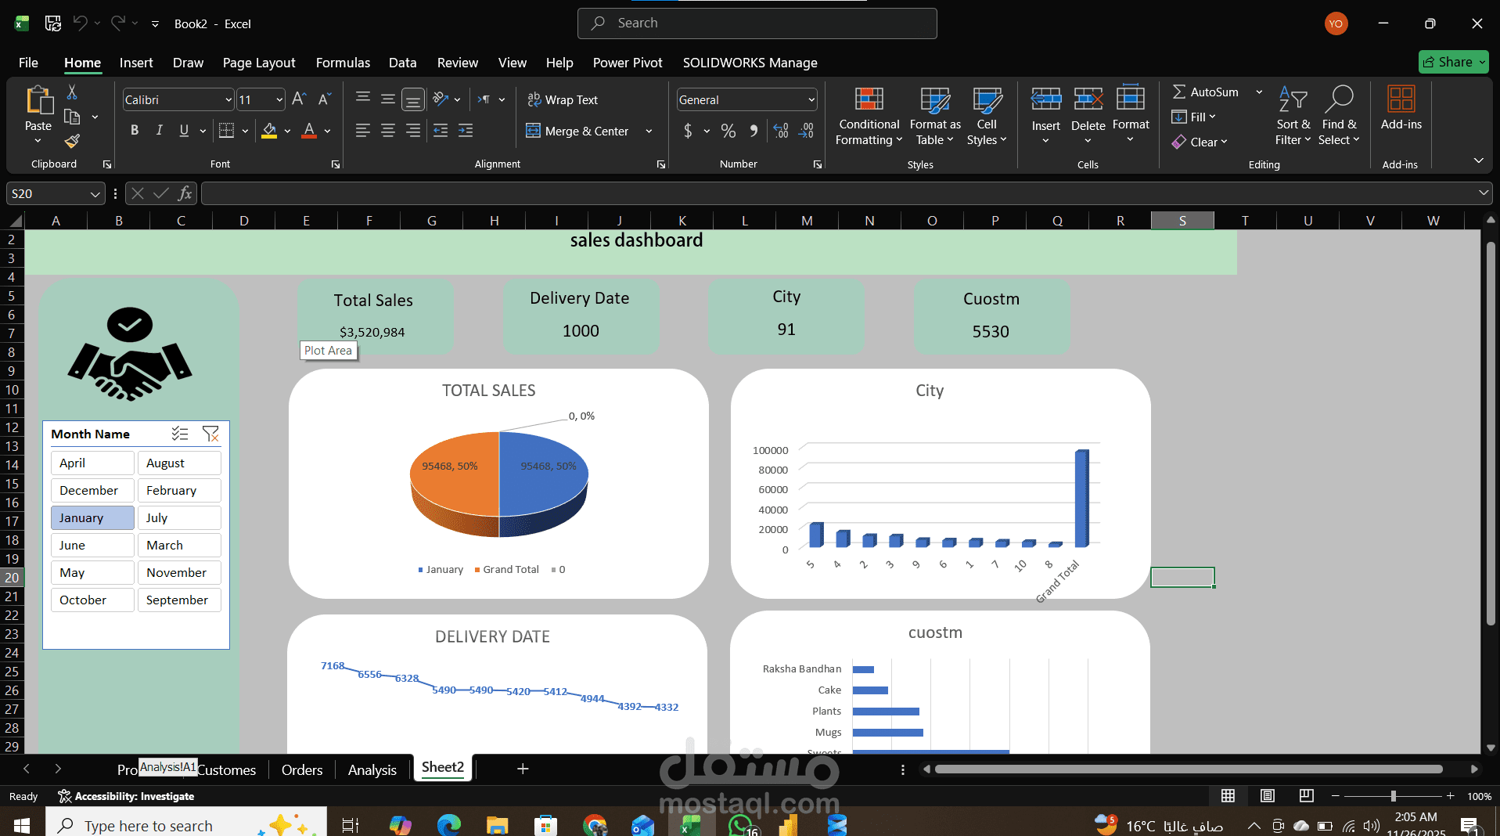Click Increase Indent icon
Viewport: 1500px width, 836px height.
coord(466,131)
